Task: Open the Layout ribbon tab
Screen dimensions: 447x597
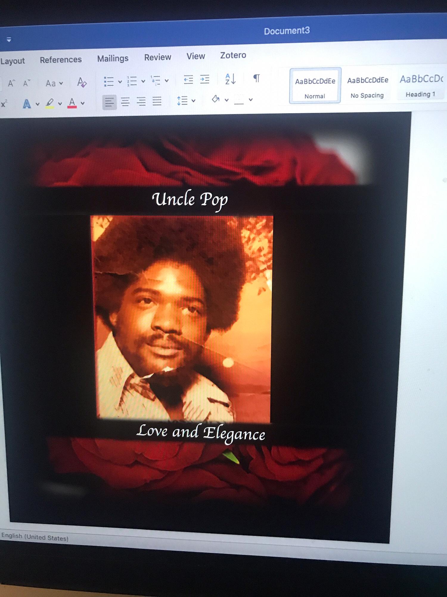Action: coord(13,61)
